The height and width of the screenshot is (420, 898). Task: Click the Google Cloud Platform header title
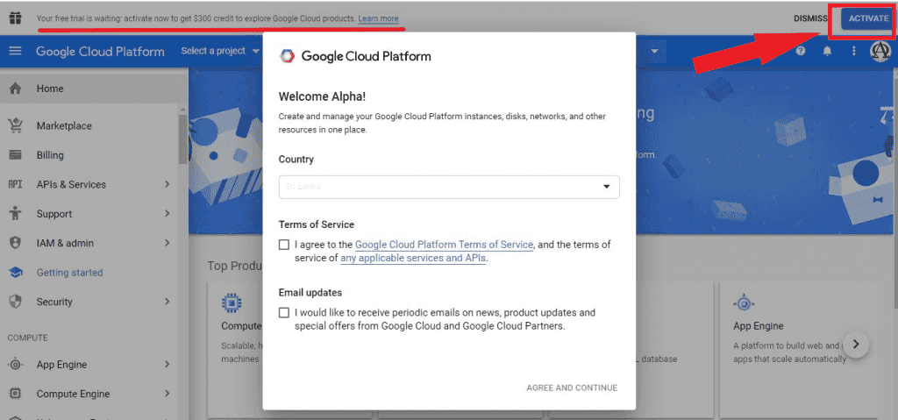coord(100,51)
